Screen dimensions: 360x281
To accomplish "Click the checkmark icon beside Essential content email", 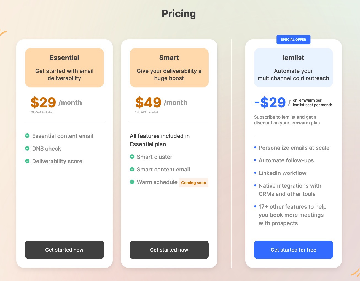I will [x=27, y=136].
